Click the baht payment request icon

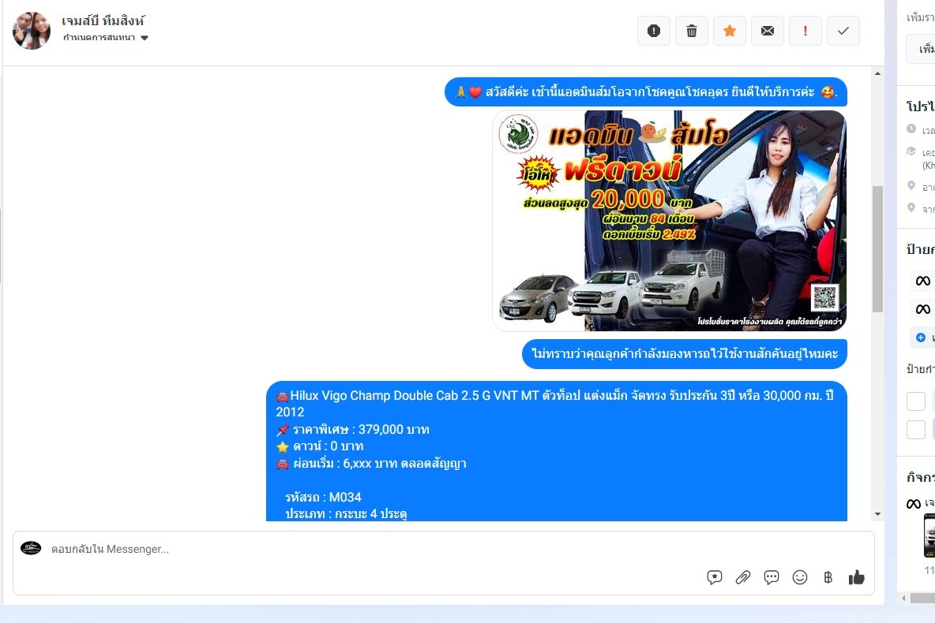point(828,577)
